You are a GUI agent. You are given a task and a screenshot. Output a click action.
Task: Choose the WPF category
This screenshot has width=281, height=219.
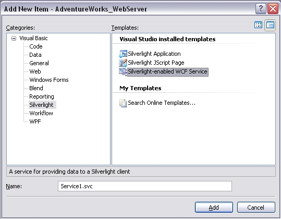click(35, 121)
